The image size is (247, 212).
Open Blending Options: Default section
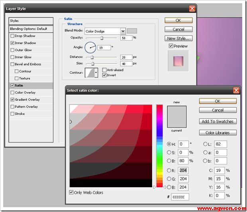pos(28,29)
